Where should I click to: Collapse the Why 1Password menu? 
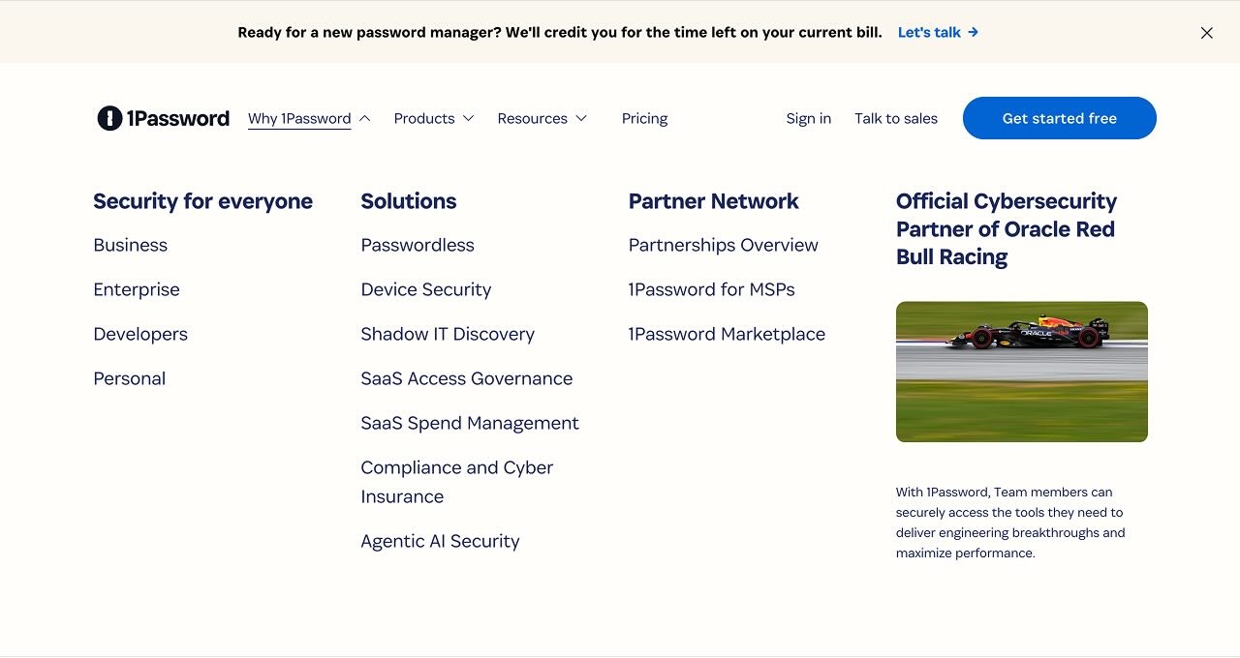(309, 118)
